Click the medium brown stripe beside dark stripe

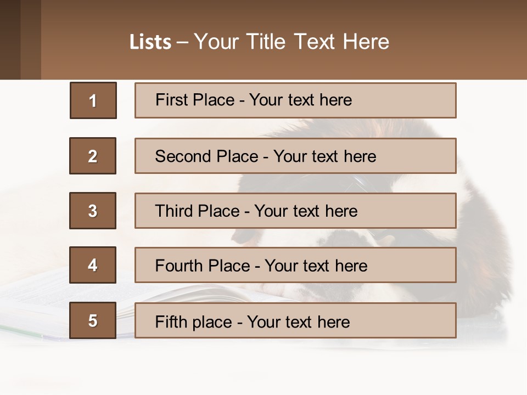point(31,39)
